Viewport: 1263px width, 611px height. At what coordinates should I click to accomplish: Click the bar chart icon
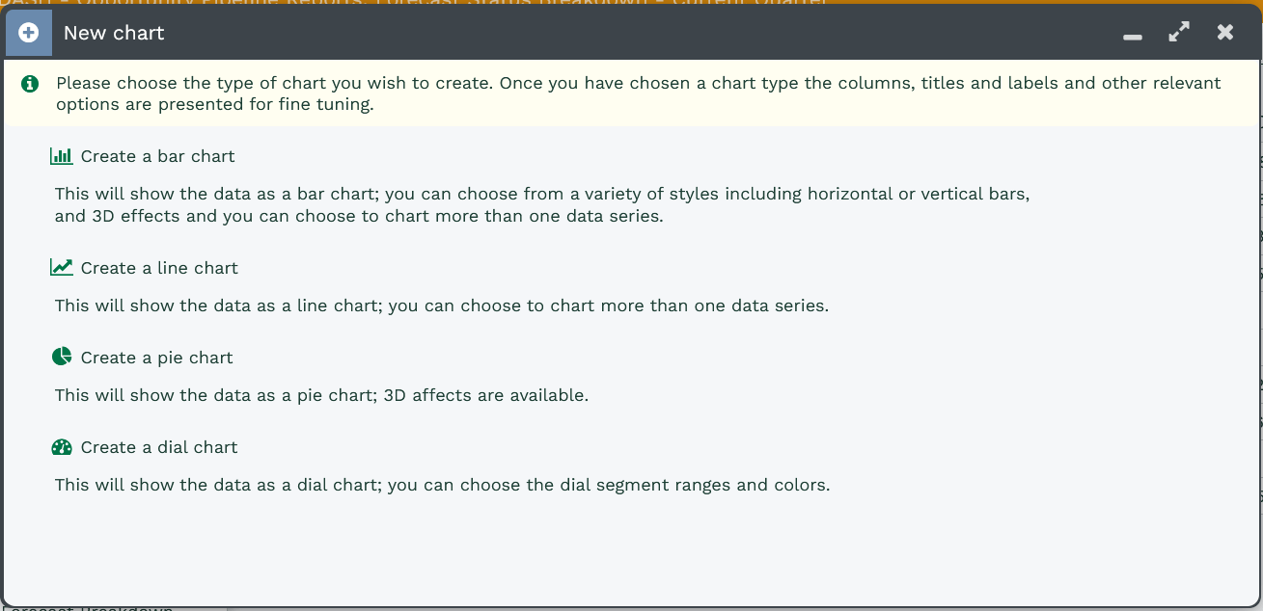coord(62,156)
